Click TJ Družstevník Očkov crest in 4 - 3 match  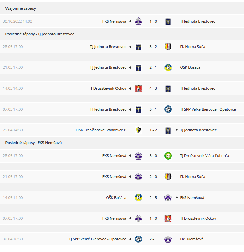138,88
